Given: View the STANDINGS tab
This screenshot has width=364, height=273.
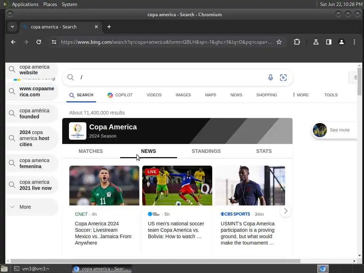Looking at the screenshot, I should click(206, 151).
